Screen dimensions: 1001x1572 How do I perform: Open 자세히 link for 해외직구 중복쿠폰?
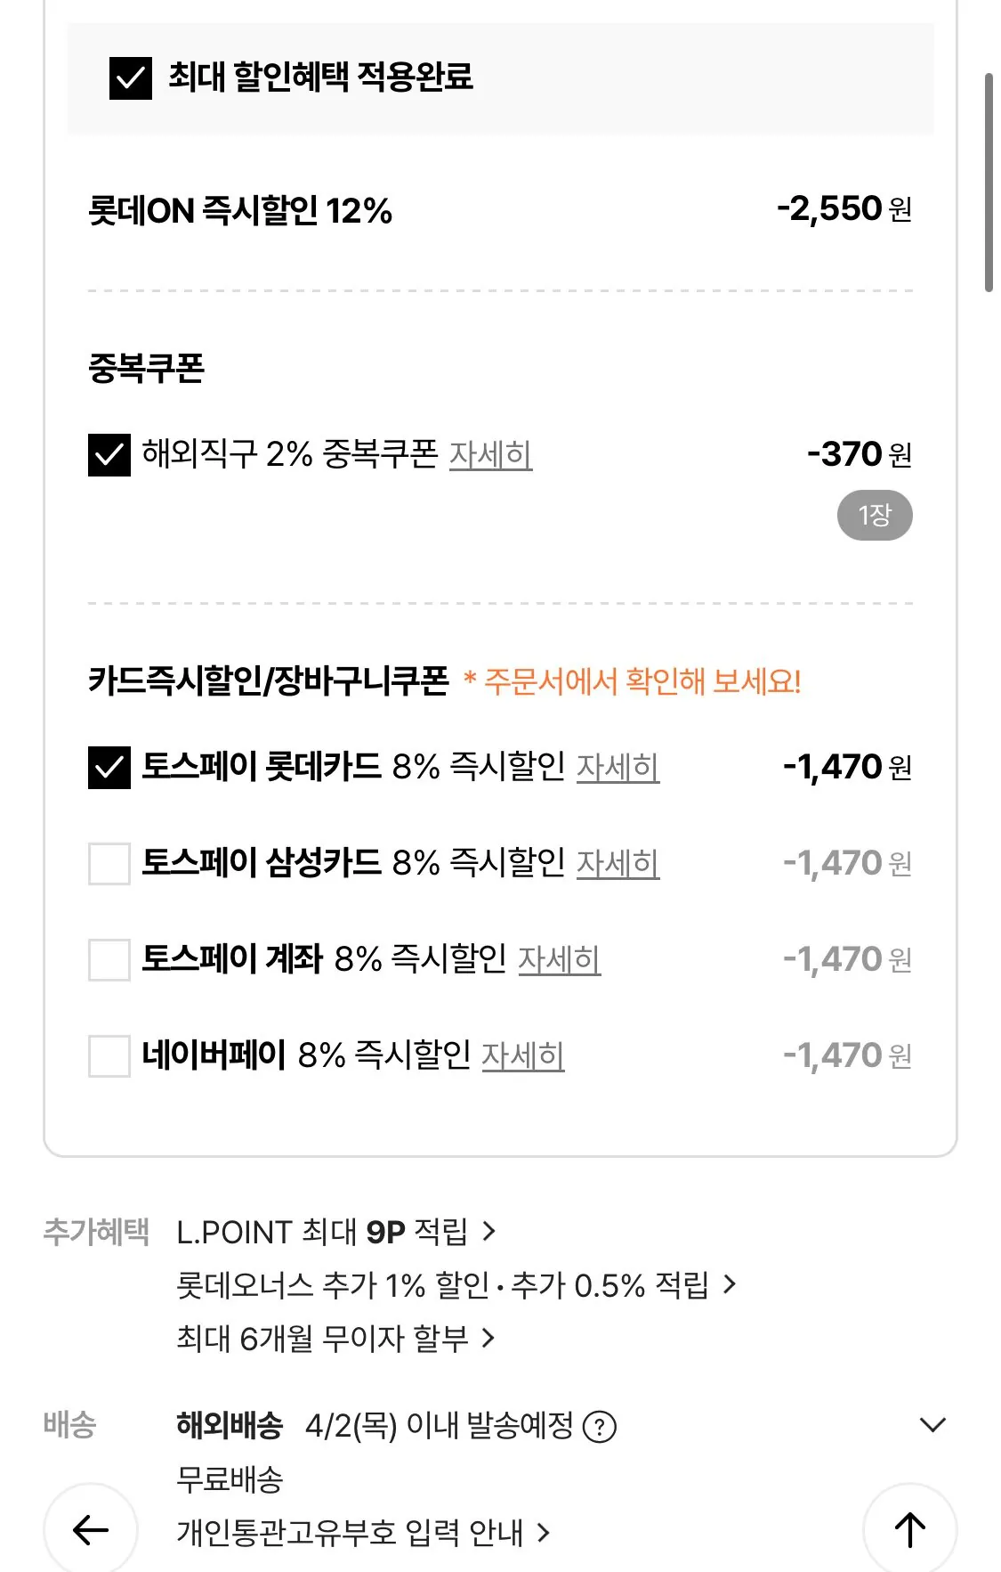(490, 455)
